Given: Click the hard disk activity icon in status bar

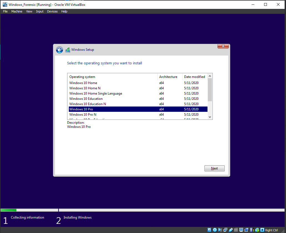Looking at the screenshot, I should pyautogui.click(x=209, y=230).
